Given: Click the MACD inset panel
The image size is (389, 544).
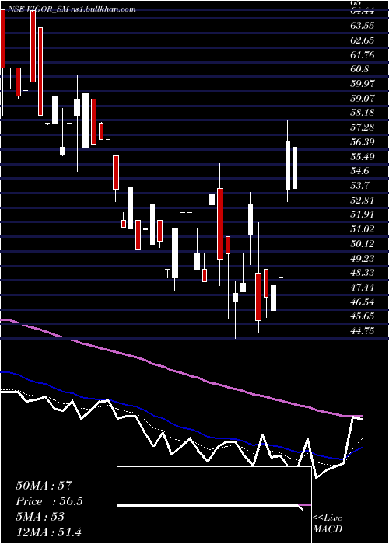Looking at the screenshot, I should [214, 505].
